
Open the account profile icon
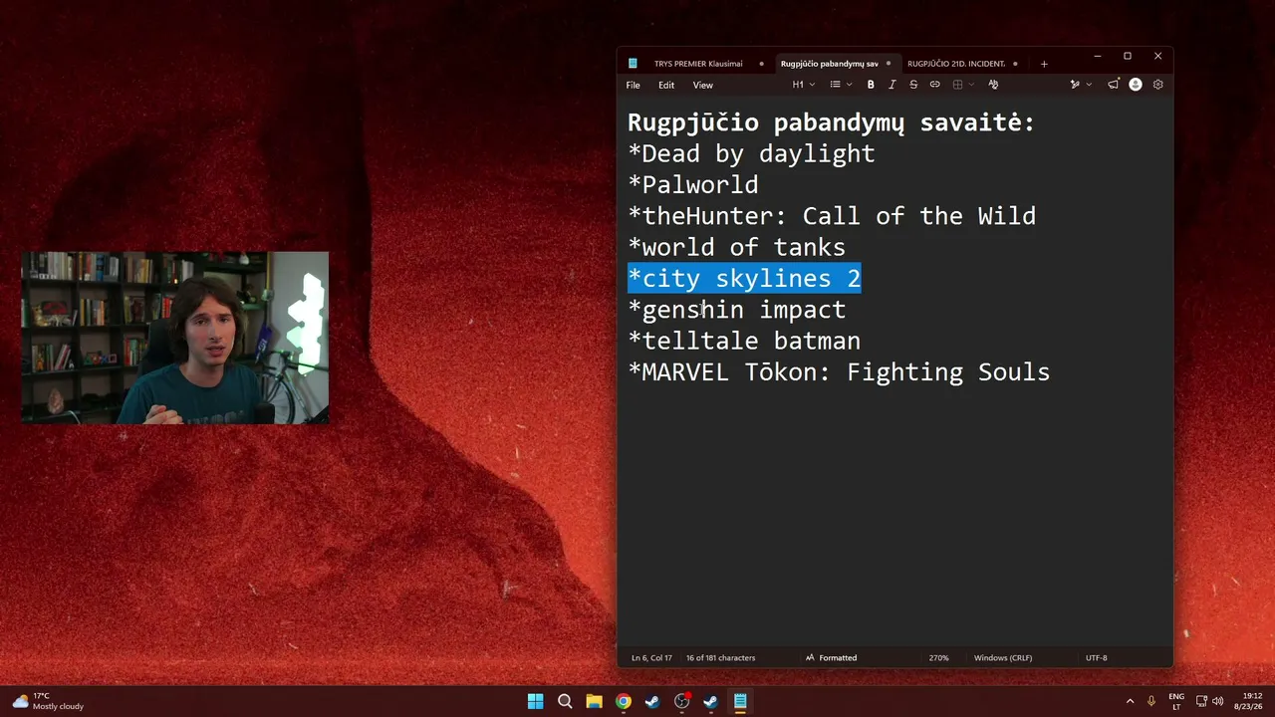(x=1136, y=85)
